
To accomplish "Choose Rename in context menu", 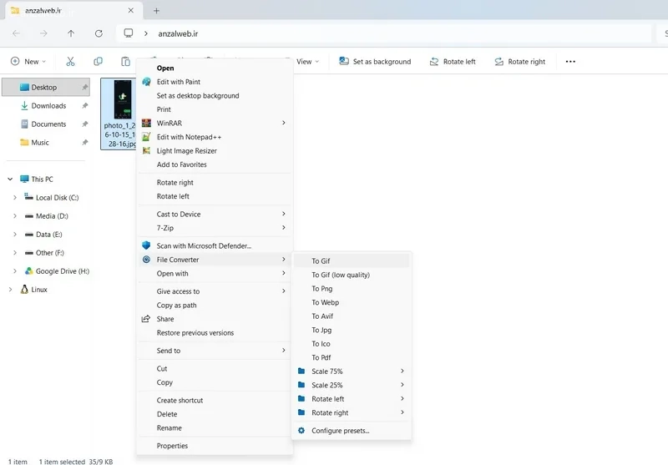I will pyautogui.click(x=215, y=428).
